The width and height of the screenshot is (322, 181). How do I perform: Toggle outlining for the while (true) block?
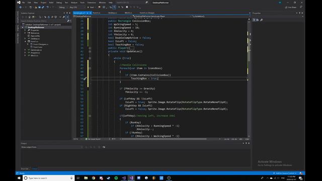coord(90,58)
